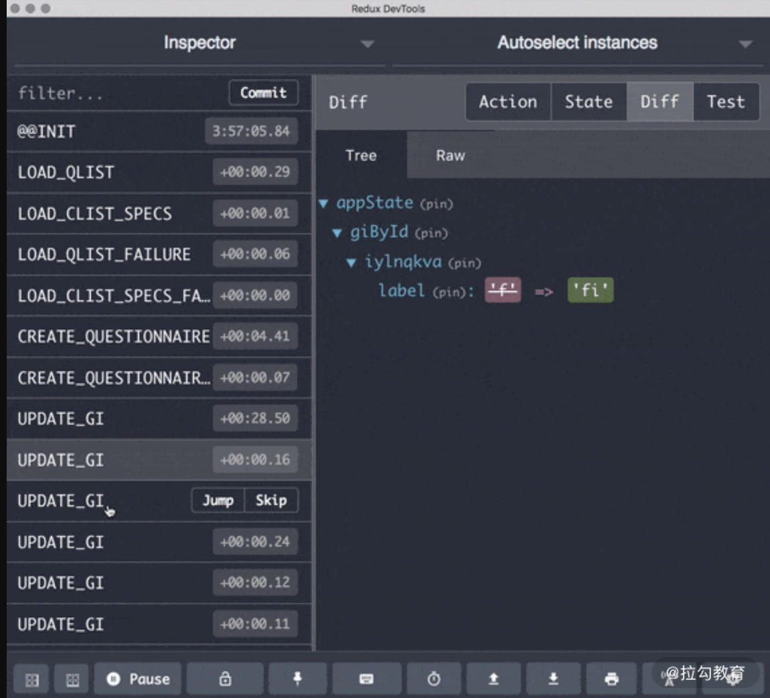Screen dimensions: 770x698
Task: Switch to the Test tab
Action: [726, 102]
